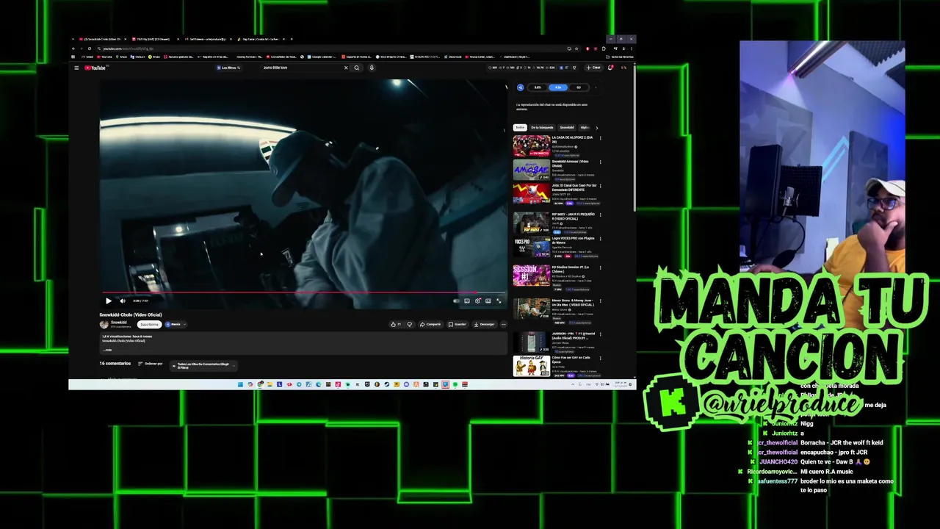Open RIP MIKY - JAN R suggested video
The width and height of the screenshot is (940, 529).
(x=532, y=223)
